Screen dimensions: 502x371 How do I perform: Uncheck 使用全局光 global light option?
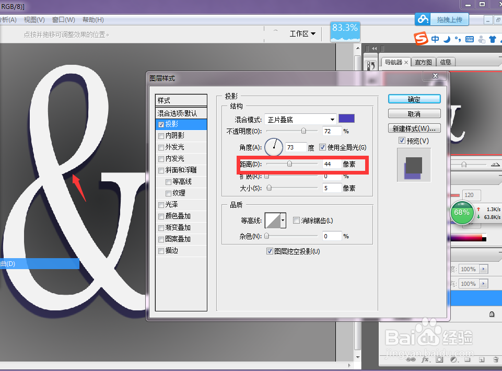[322, 147]
